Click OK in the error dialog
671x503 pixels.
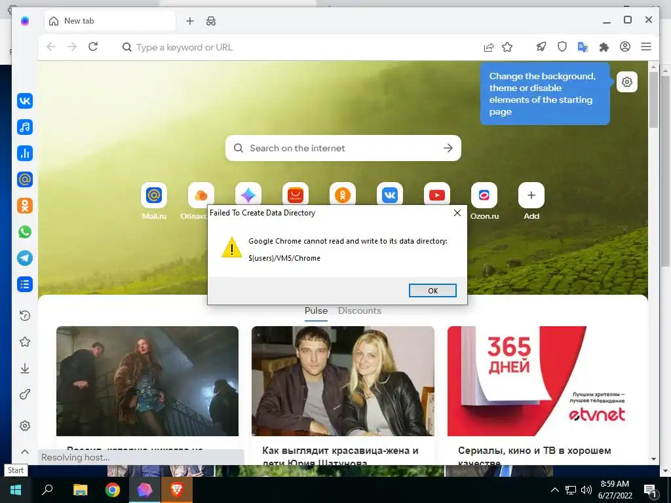(432, 290)
